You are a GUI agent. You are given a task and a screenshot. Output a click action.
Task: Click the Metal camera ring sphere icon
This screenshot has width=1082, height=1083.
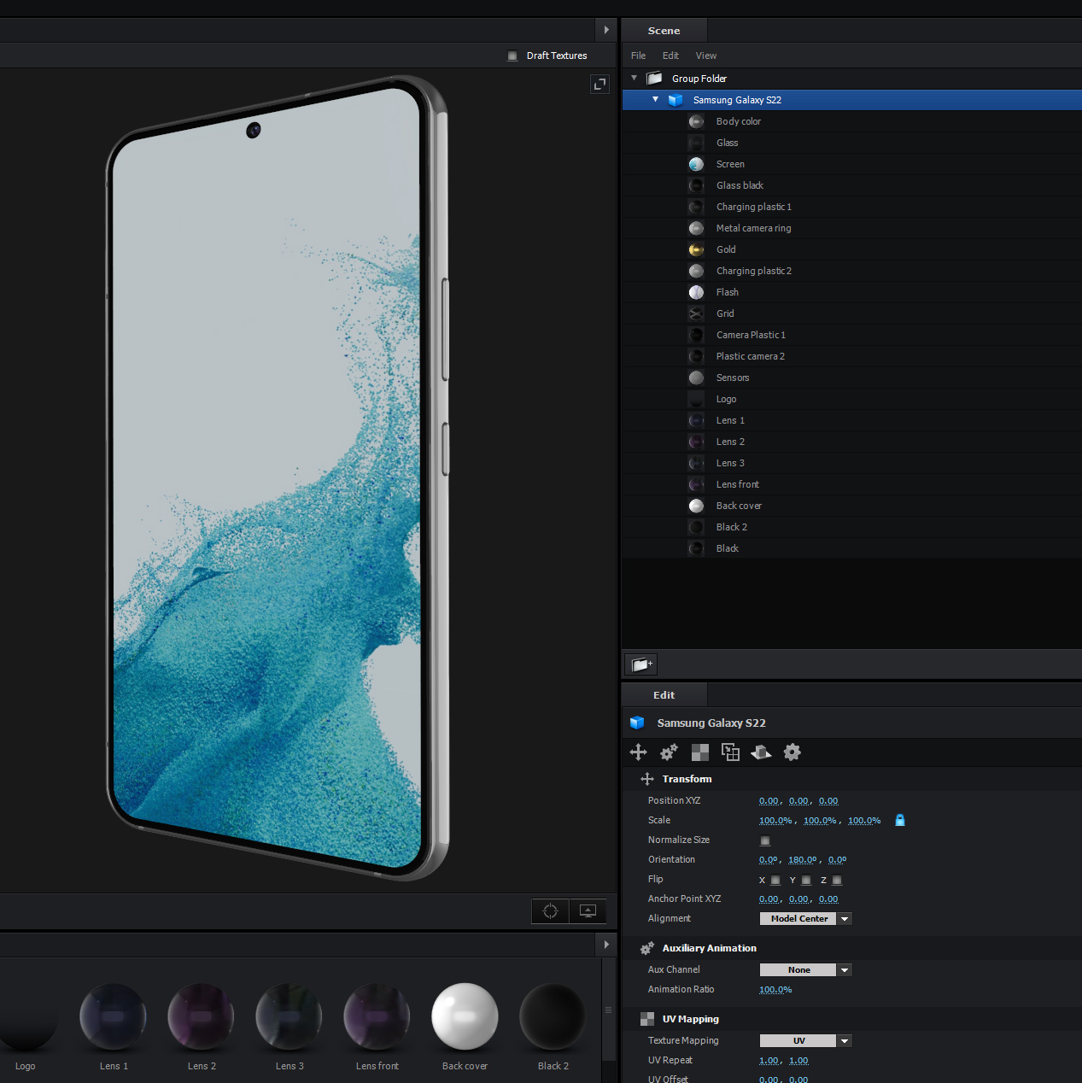697,228
